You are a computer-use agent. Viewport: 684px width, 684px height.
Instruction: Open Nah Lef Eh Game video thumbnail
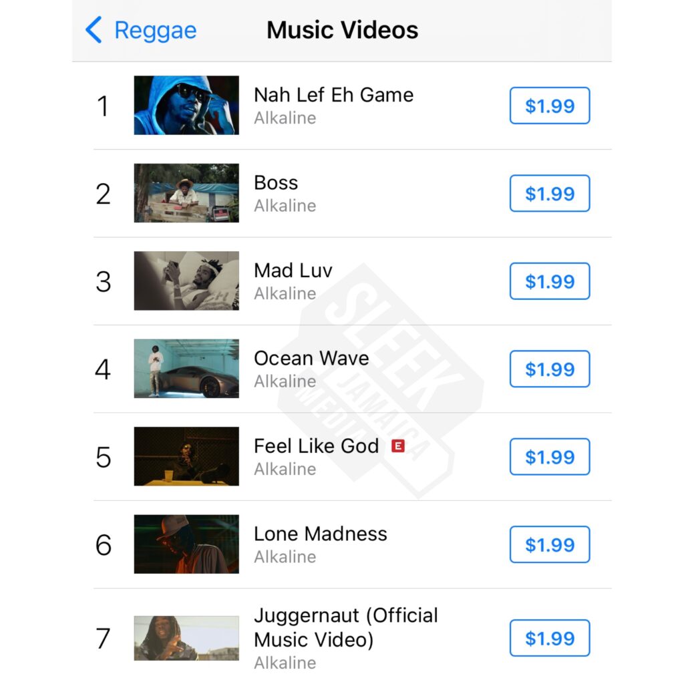[x=186, y=105]
